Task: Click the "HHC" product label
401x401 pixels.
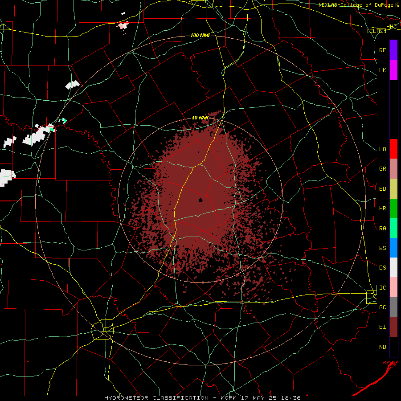Action: coord(392,27)
